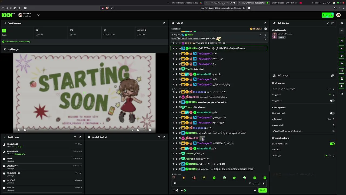Click username thisgheed in the greeting message
Viewport: 346px width, 195px height.
pyautogui.click(x=199, y=92)
